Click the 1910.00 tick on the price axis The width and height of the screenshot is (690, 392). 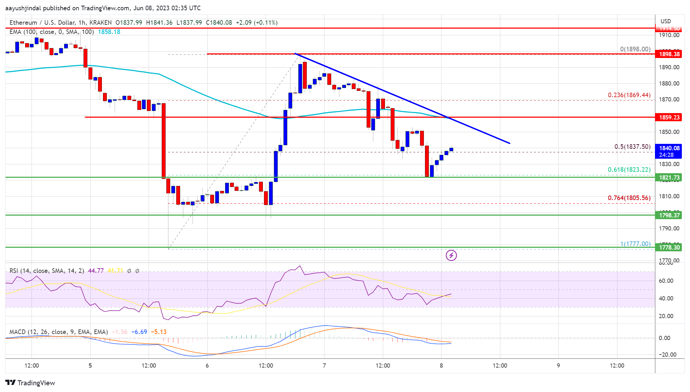click(x=669, y=35)
